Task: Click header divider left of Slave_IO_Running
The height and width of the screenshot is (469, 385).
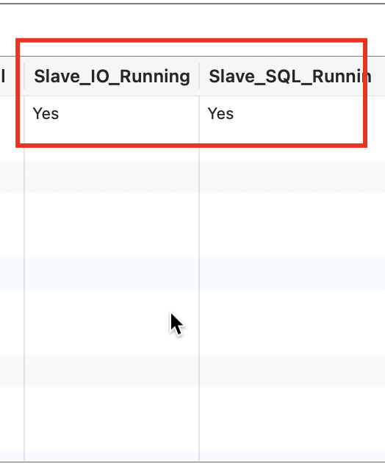Action: 24,76
